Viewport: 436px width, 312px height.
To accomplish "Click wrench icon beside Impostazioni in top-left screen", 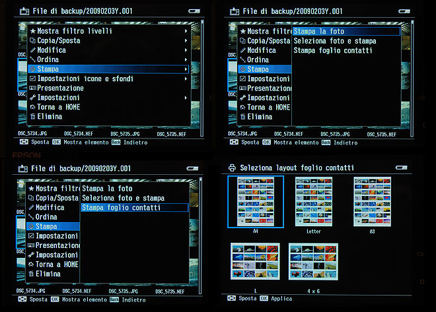I will tap(33, 98).
